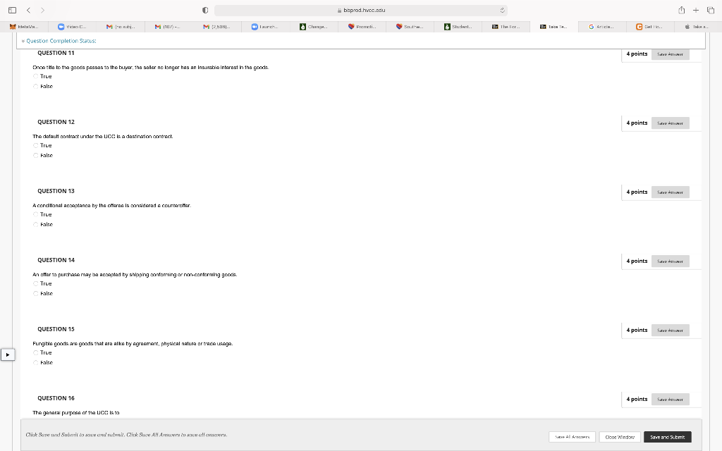Reload the page with the refresh icon
Screen dimensions: 722x451
[502, 10]
